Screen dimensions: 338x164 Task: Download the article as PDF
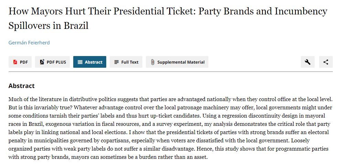click(x=24, y=62)
